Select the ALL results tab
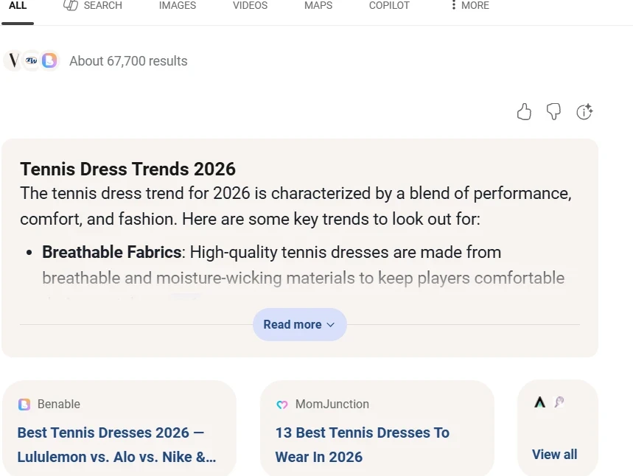 [x=18, y=5]
